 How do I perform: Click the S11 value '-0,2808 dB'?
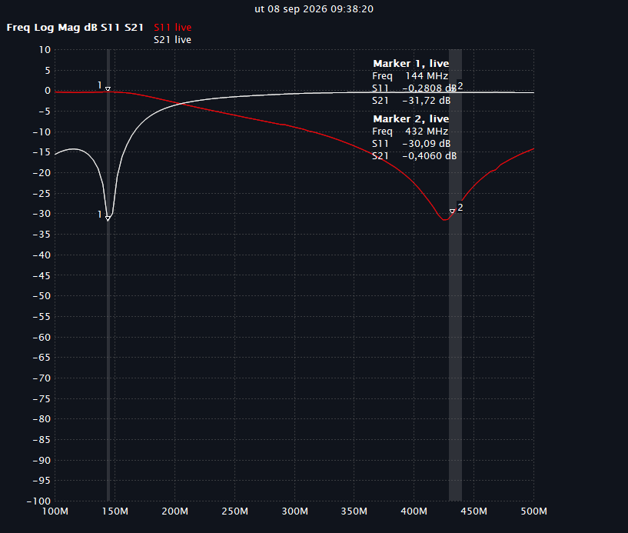click(430, 88)
